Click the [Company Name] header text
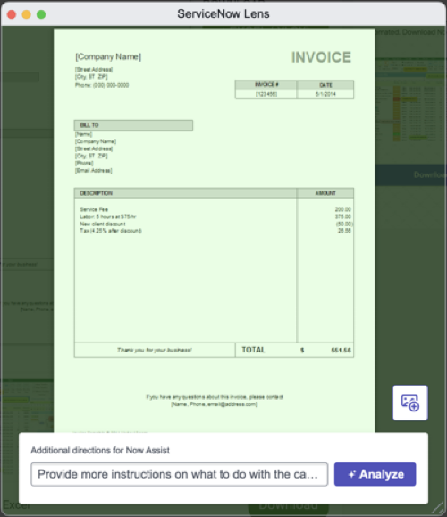 108,56
